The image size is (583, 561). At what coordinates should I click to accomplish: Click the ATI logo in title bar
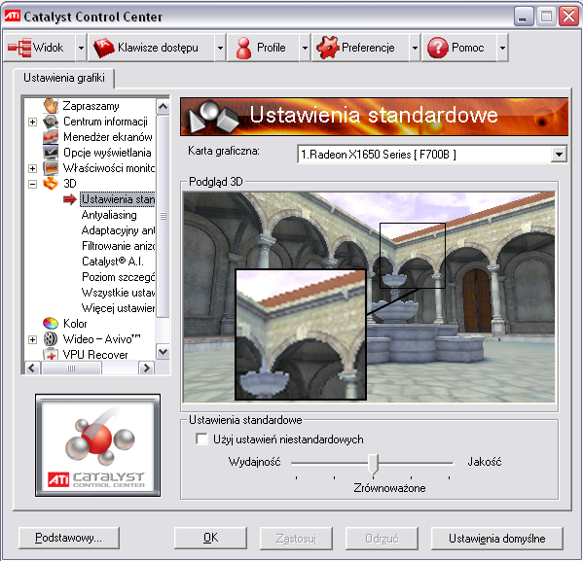pyautogui.click(x=13, y=16)
